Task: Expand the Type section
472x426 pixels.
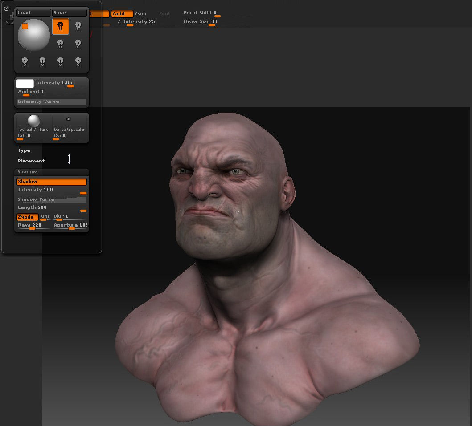Action: coord(24,150)
